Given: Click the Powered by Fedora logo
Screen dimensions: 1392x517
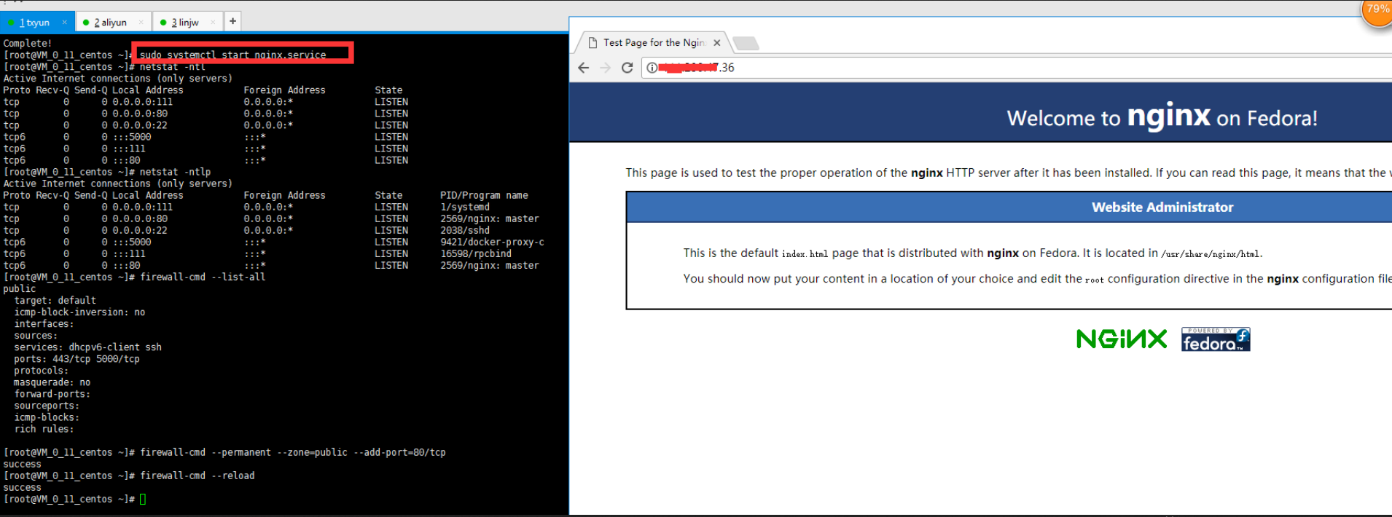Looking at the screenshot, I should point(1216,339).
